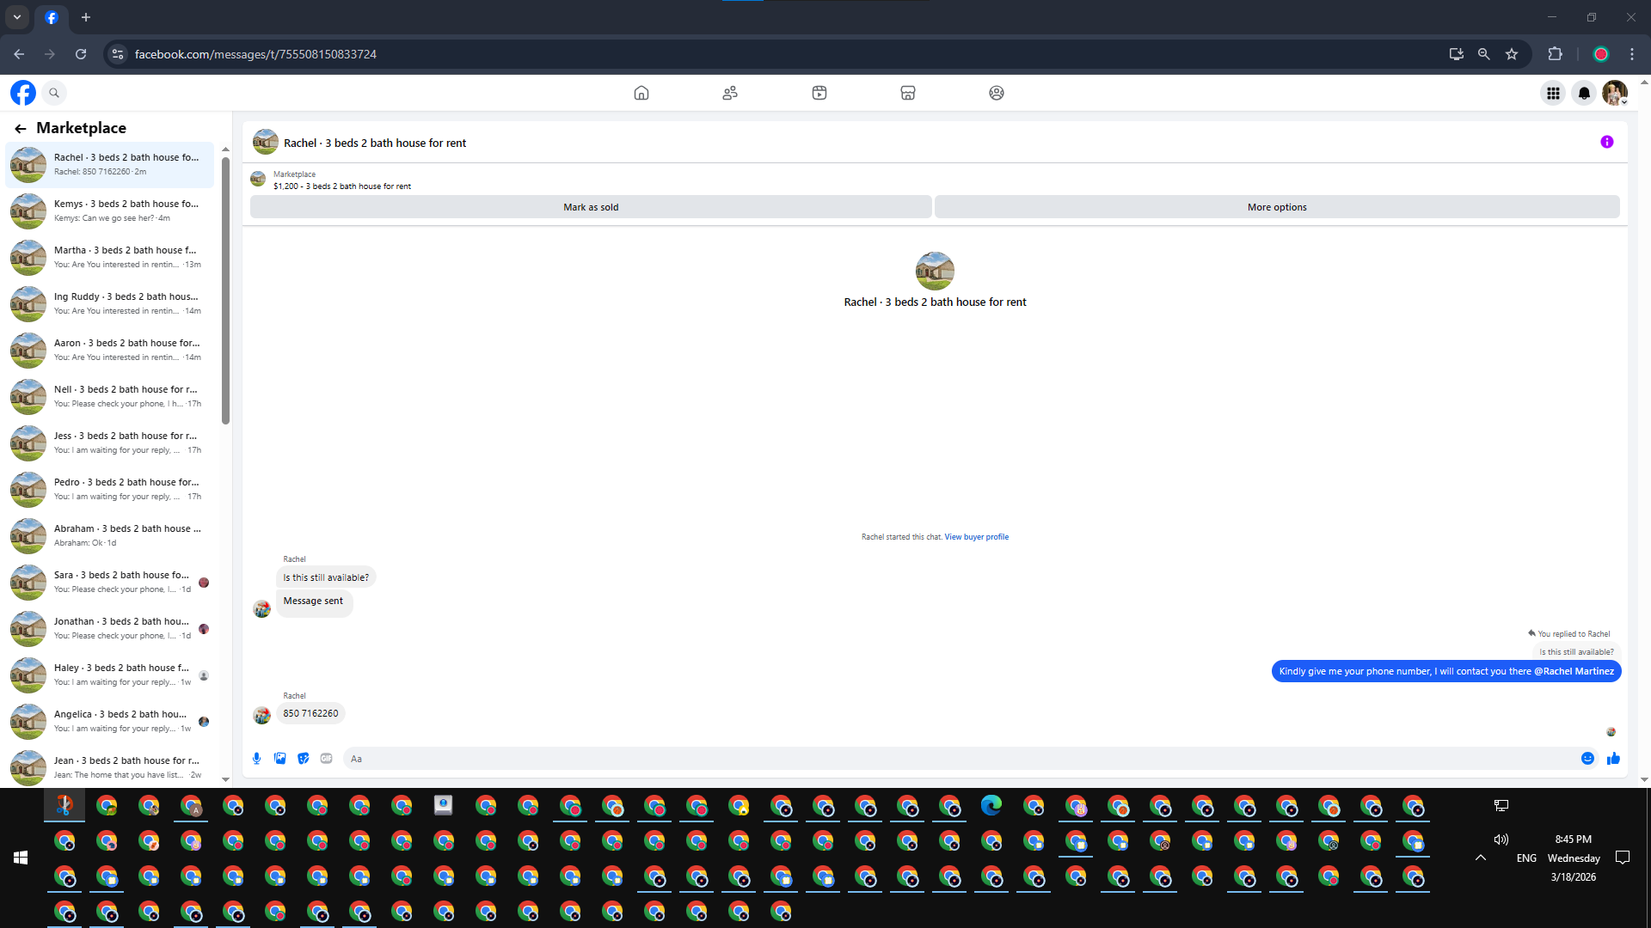Send a thumbs-up like

pos(1613,759)
